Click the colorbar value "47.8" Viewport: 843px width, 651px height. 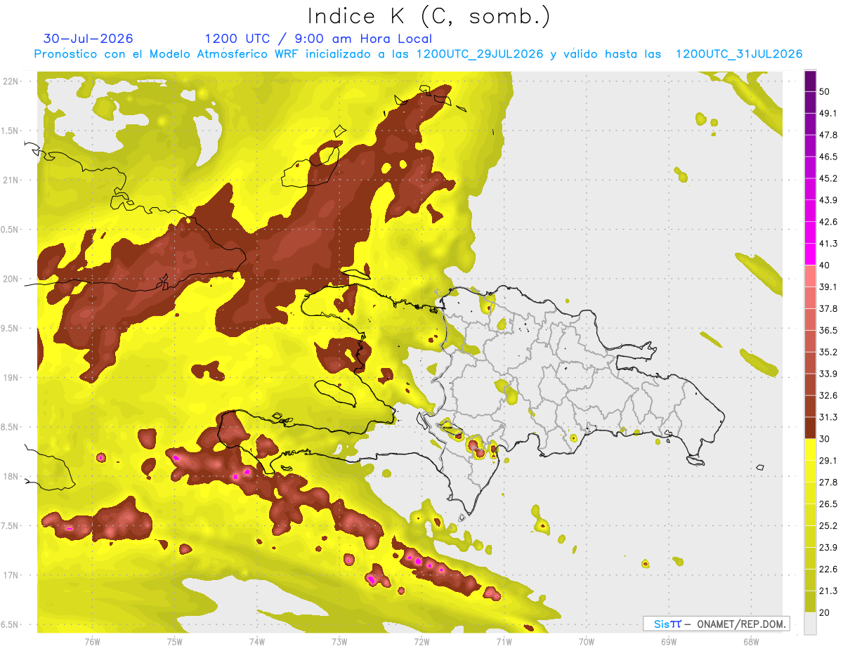(828, 136)
